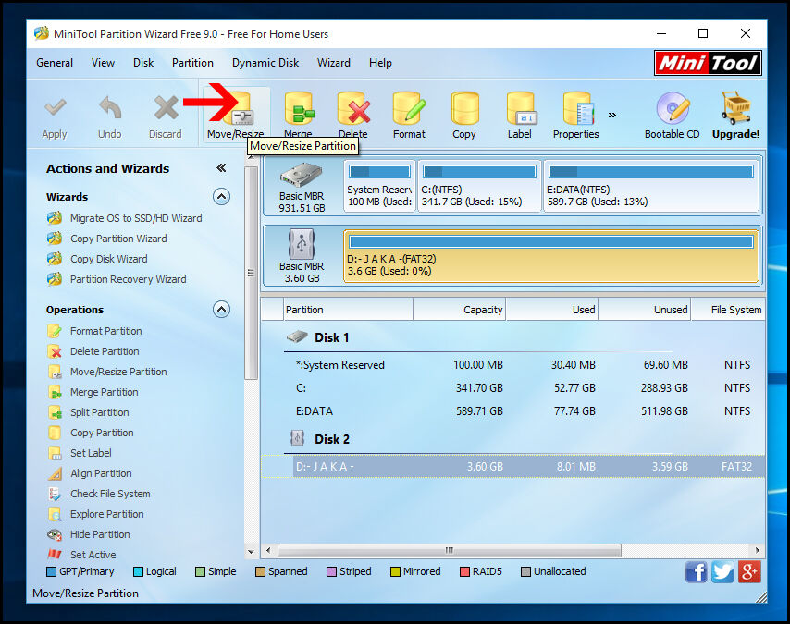Show more toolbar items via chevron
Image resolution: width=790 pixels, height=624 pixels.
click(x=612, y=116)
